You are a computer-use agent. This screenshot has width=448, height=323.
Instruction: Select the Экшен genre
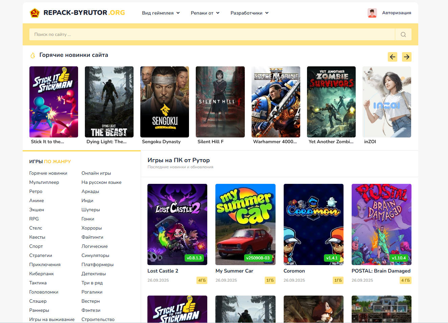[37, 210]
